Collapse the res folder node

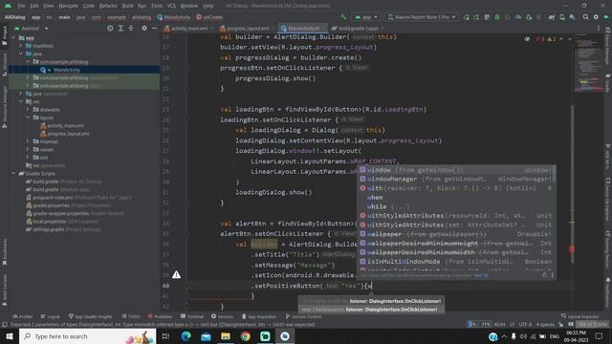click(x=21, y=101)
